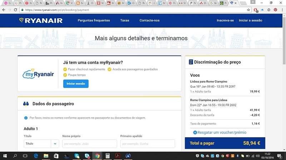
Task: Open the Action Center notifications icon
Action: 280,156
